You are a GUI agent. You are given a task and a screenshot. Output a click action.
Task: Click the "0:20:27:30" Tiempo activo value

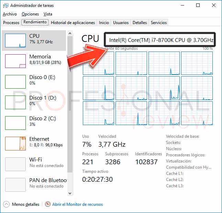97,179
